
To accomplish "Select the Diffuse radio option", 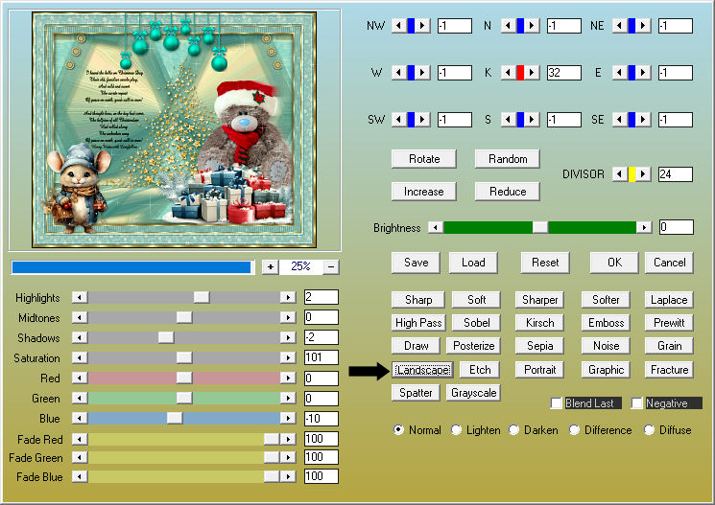I will pyautogui.click(x=649, y=429).
